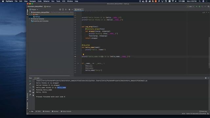
Task: Select Scratches and Consoles item
Action: 40,21
